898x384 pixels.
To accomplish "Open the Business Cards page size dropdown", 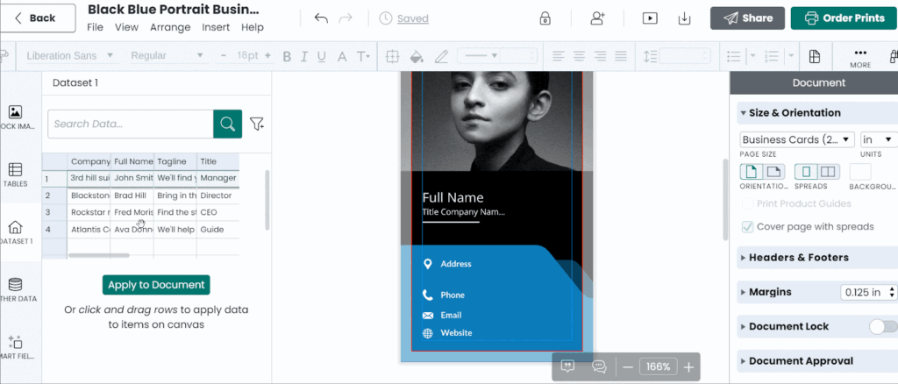I will 796,139.
